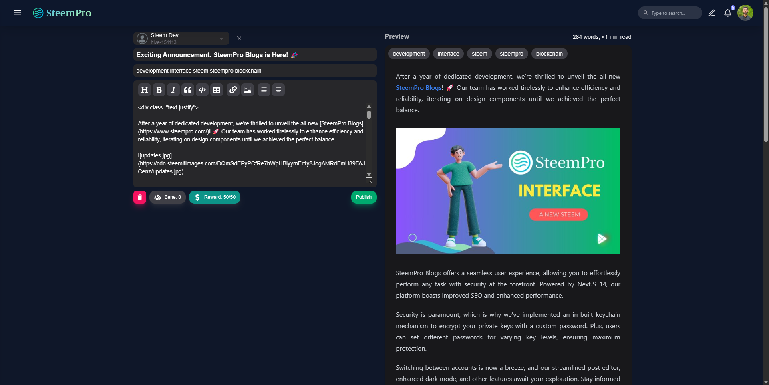The image size is (769, 385).
Task: Follow the SteemPro Blogs link in preview
Action: click(419, 88)
